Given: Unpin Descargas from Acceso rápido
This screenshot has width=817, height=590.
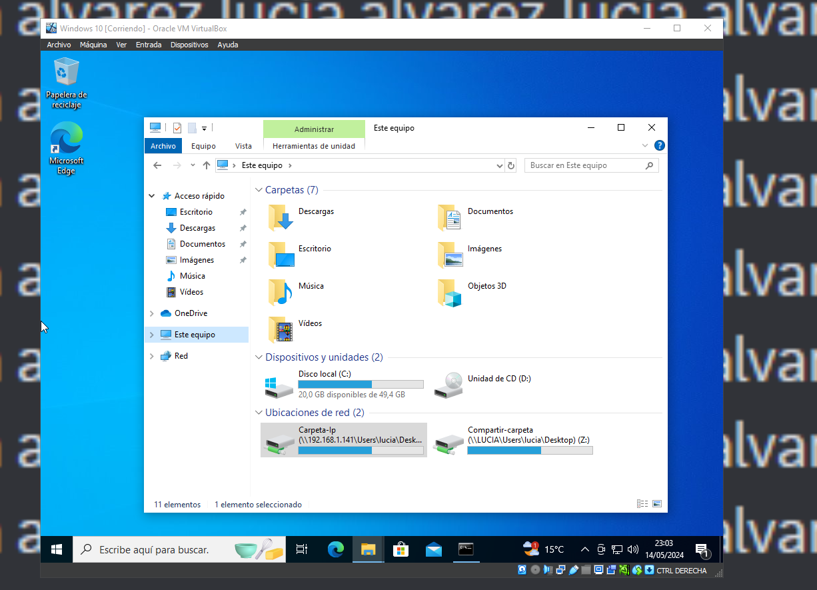Looking at the screenshot, I should (243, 227).
